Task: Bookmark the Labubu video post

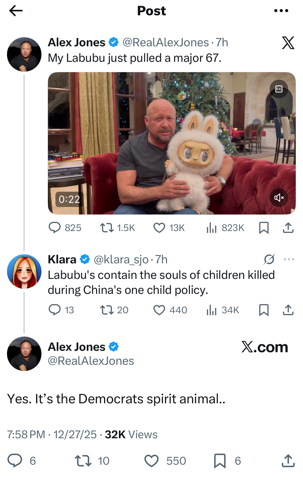Action: point(264,228)
